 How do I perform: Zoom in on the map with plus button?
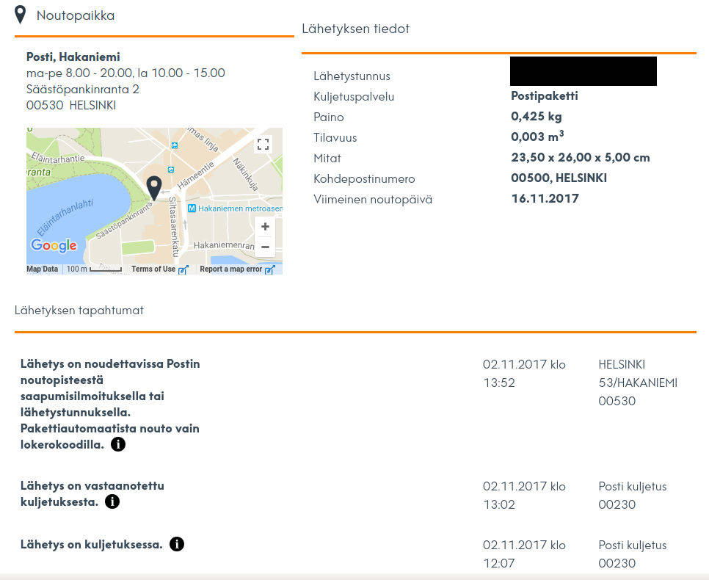point(264,226)
